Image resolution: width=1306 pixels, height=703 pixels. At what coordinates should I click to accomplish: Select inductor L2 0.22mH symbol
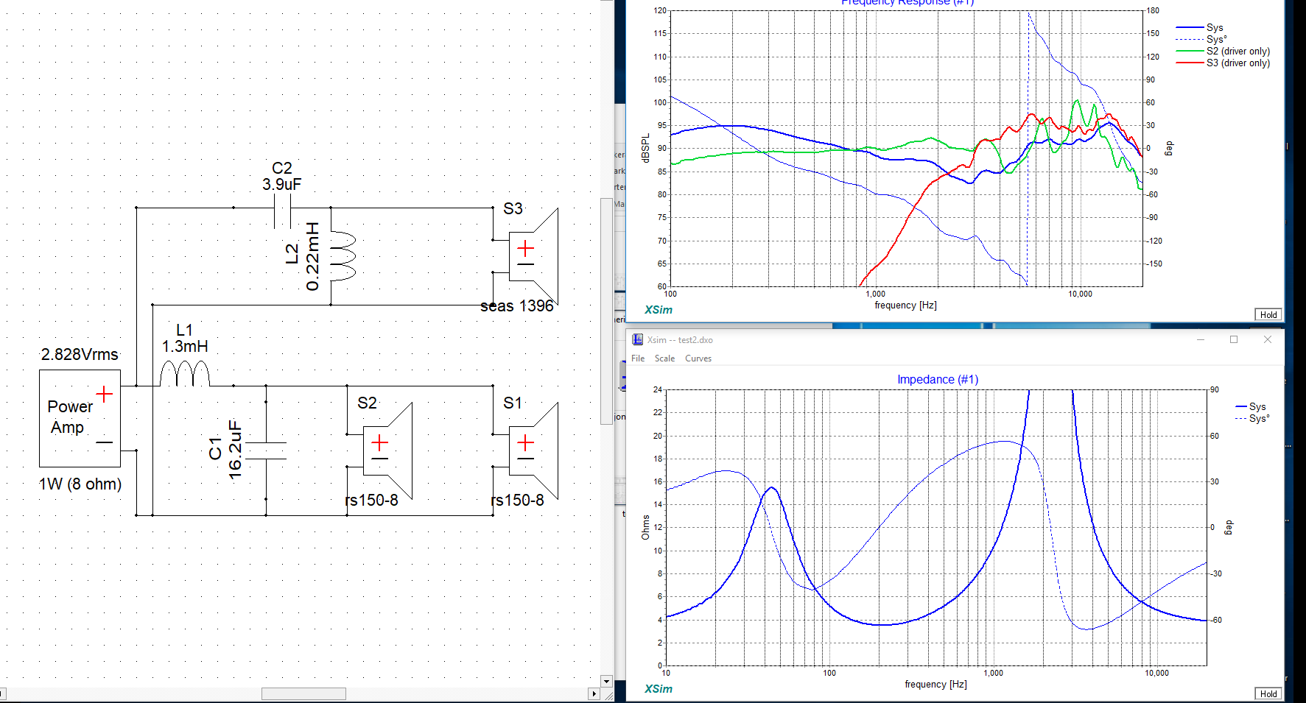point(343,256)
